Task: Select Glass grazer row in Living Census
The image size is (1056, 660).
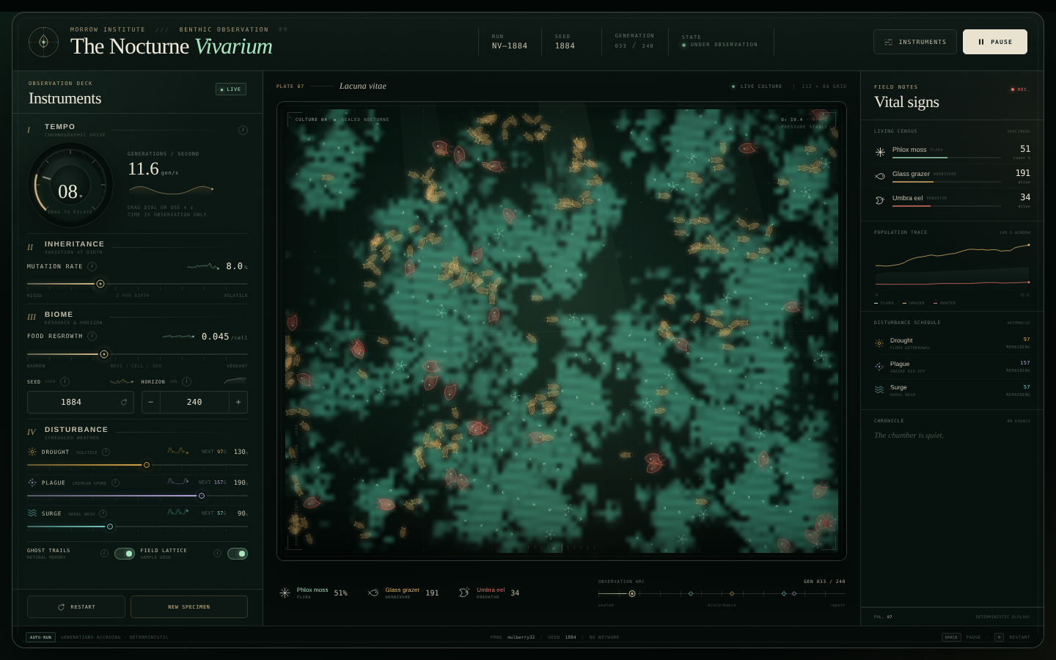Action: click(x=952, y=176)
